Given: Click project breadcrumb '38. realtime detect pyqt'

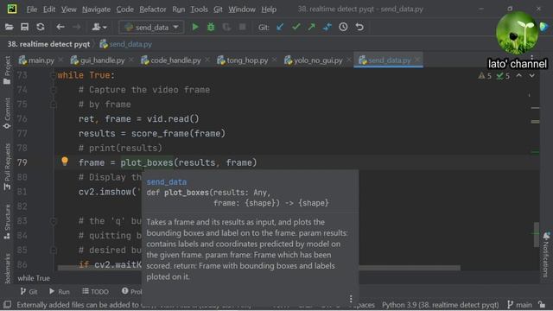Looking at the screenshot, I should point(48,44).
